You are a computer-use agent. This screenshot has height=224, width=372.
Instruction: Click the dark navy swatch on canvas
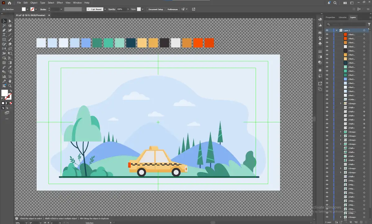pos(131,43)
